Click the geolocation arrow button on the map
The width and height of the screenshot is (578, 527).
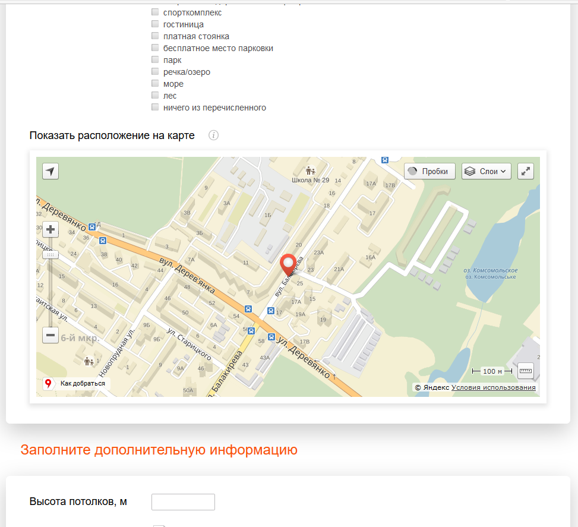click(50, 171)
